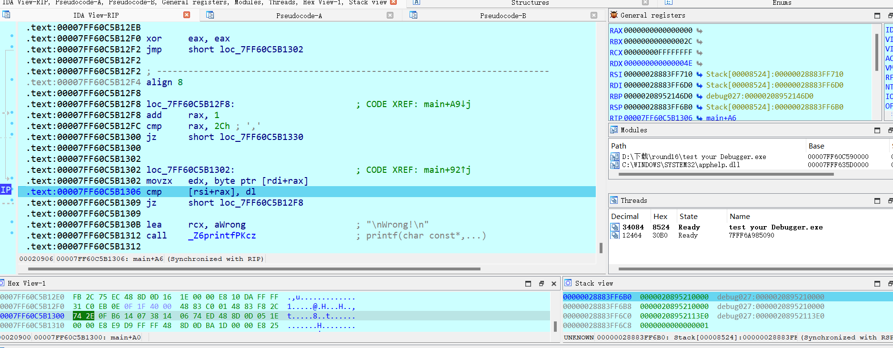
Task: Sort threads by Hex column header
Action: 664,216
